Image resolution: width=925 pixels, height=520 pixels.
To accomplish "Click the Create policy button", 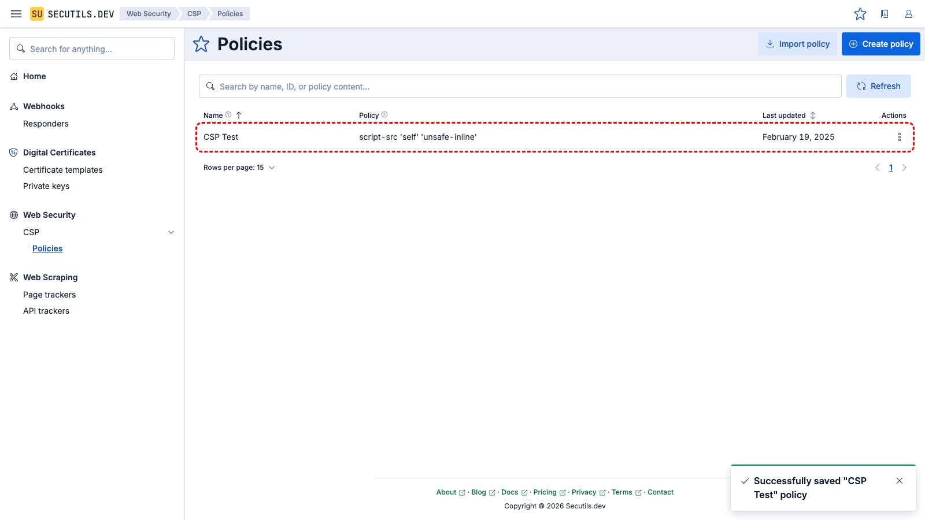I will point(880,43).
